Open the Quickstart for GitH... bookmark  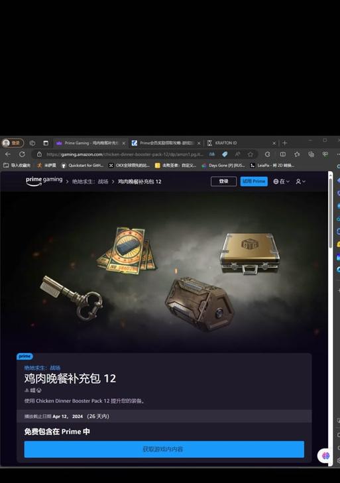coord(82,166)
